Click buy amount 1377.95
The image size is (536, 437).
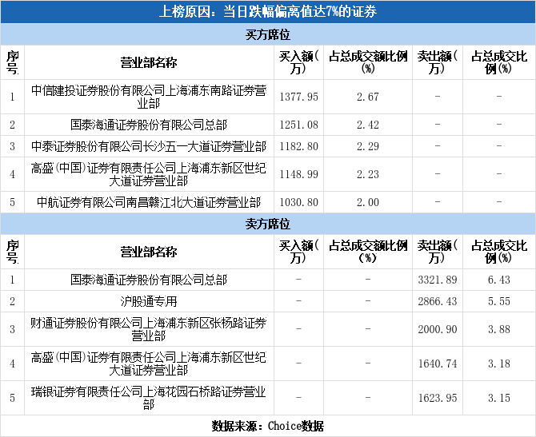(x=298, y=97)
